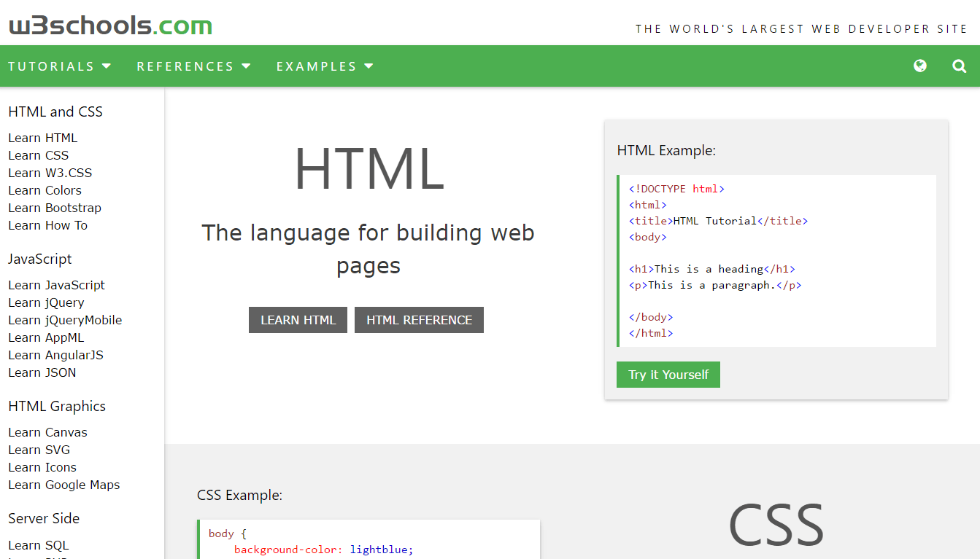Screen dimensions: 980x559
Task: Click the World's Largest Web Developer Site tagline
Action: pyautogui.click(x=801, y=29)
